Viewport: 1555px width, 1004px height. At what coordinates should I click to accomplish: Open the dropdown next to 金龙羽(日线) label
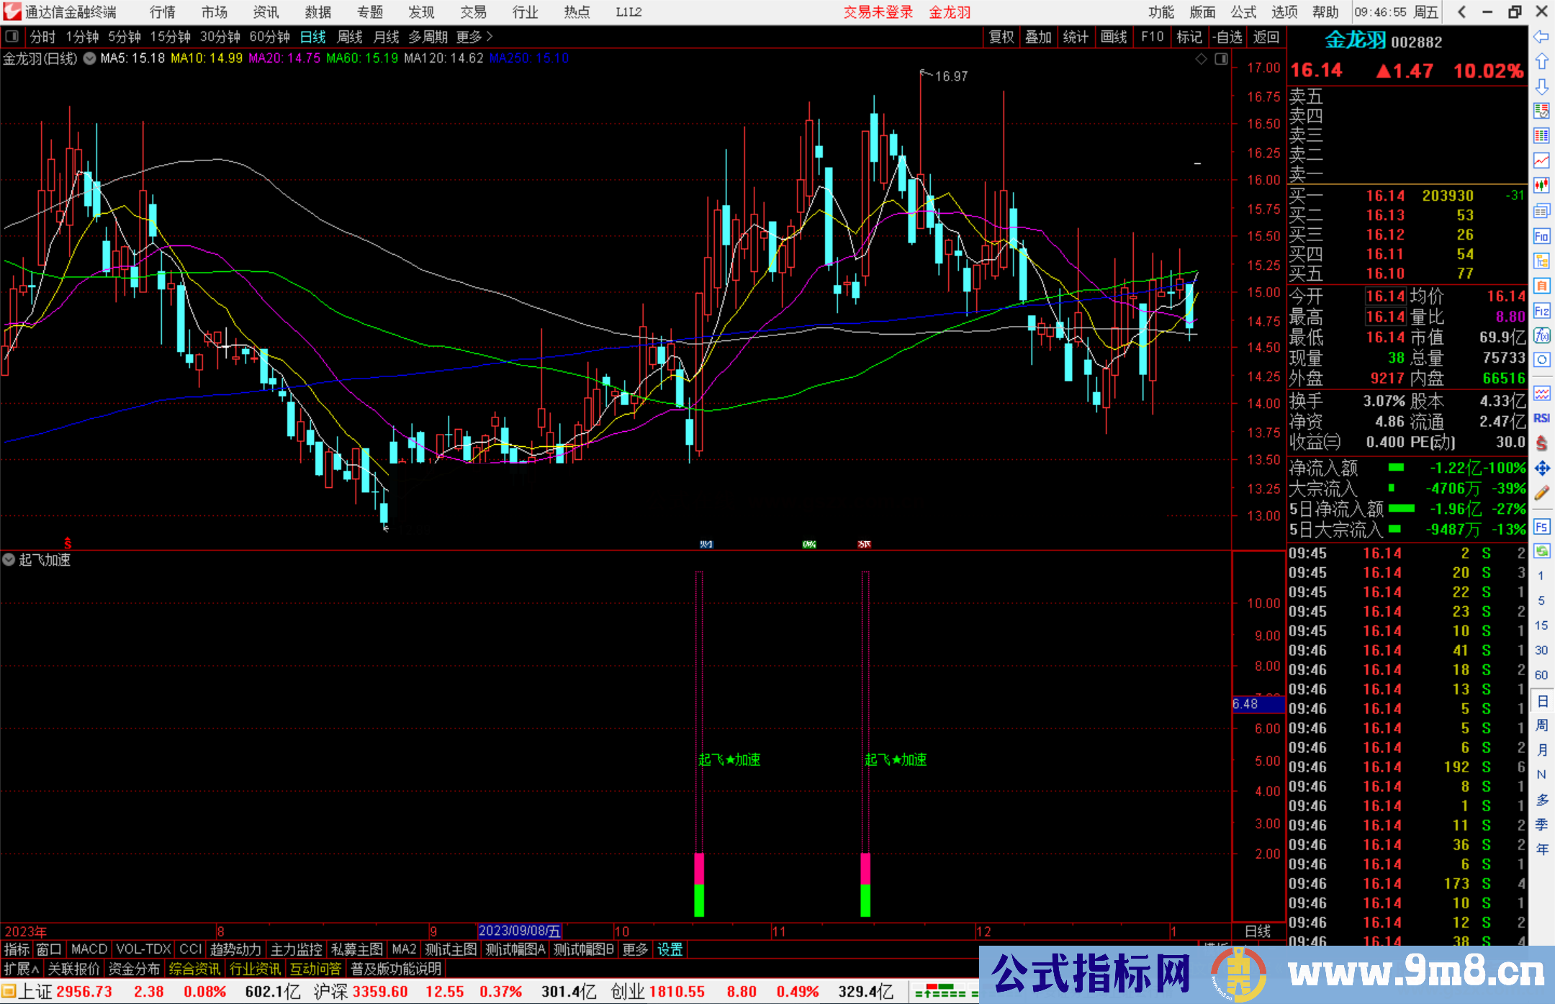89,59
